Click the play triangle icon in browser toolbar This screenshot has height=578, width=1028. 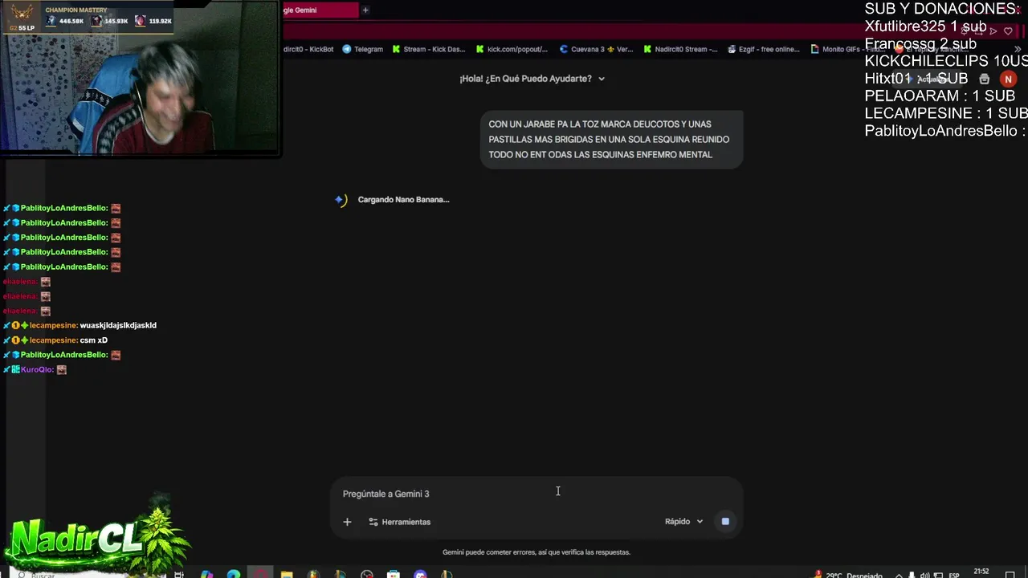[x=993, y=31]
